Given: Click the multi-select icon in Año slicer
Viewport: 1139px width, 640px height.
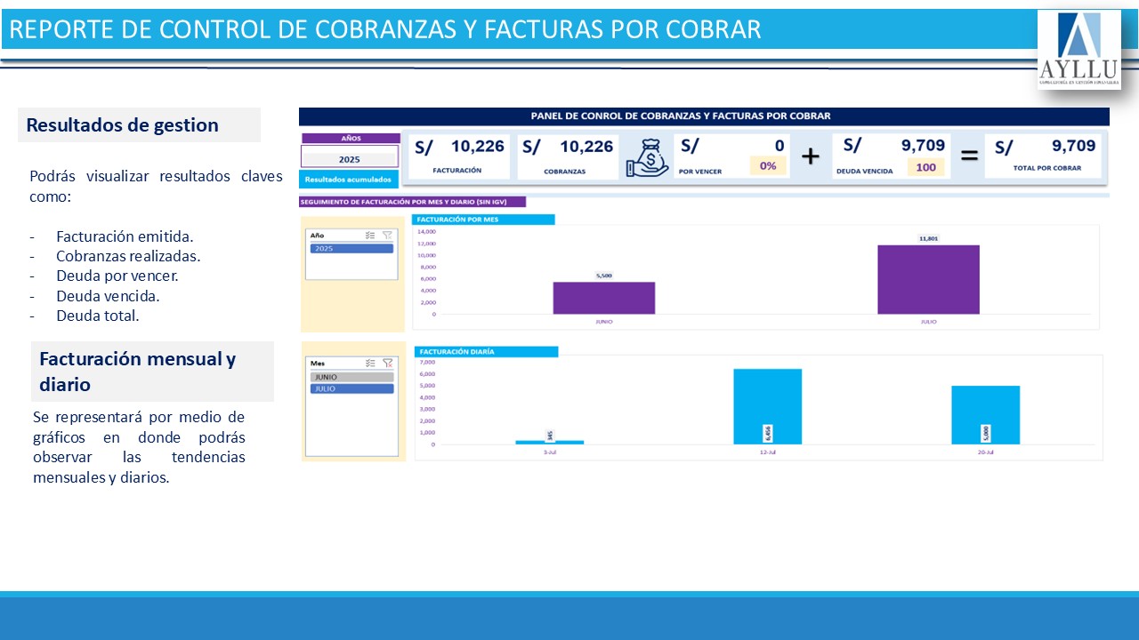Looking at the screenshot, I should [370, 236].
